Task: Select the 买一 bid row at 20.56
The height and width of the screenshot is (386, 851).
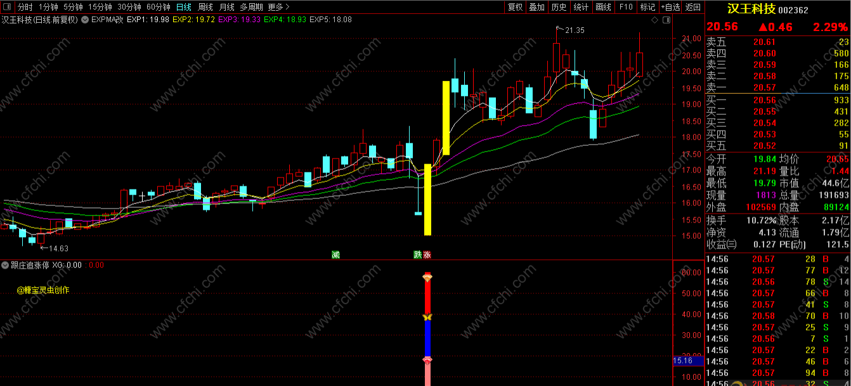Action: pyautogui.click(x=777, y=100)
